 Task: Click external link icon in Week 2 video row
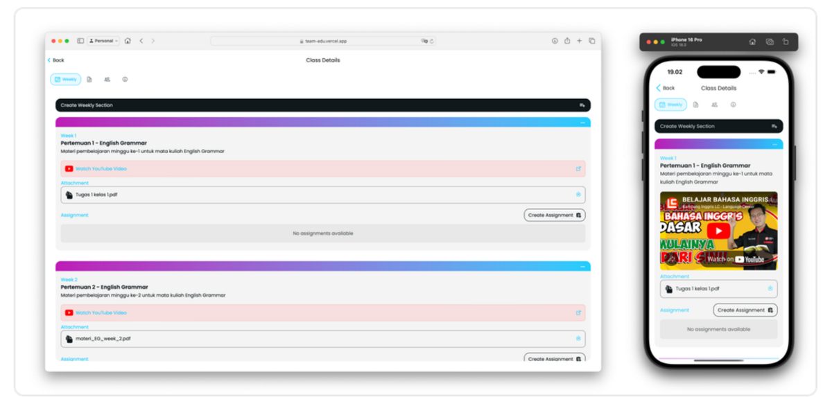coord(578,312)
